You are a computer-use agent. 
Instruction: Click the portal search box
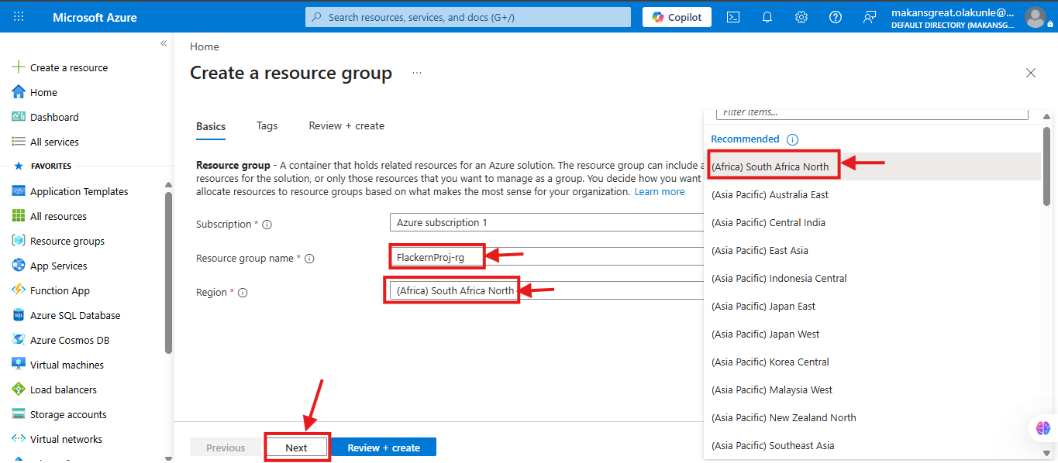click(468, 17)
